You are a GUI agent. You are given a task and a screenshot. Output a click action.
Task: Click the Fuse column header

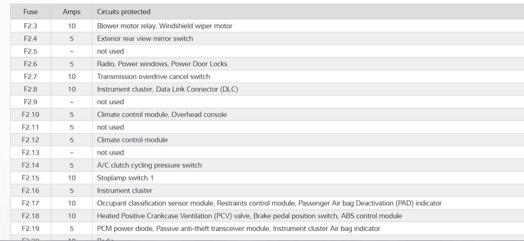(x=30, y=12)
